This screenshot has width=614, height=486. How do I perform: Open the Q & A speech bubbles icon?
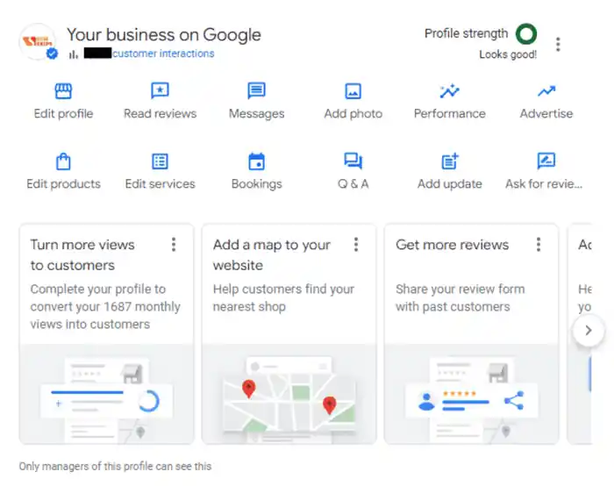pos(353,161)
